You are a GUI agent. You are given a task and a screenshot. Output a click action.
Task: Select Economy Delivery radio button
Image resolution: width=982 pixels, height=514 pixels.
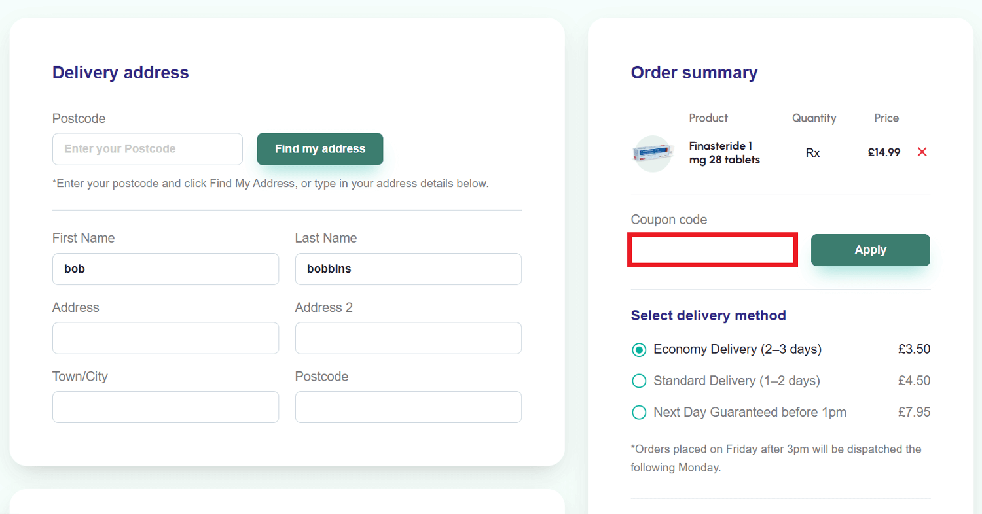click(639, 349)
